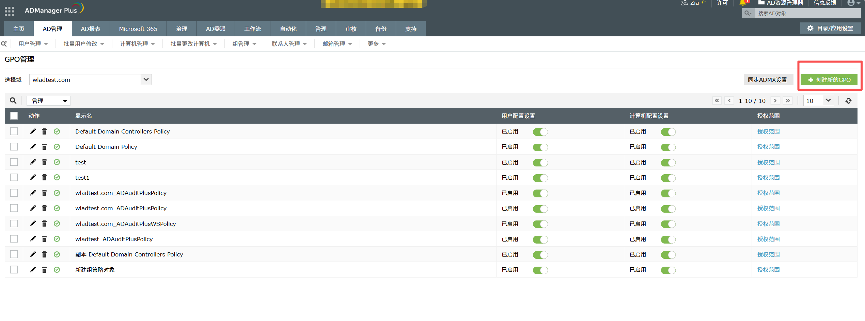Screen dimensions: 865x321
Task: Switch to the 自动化 tab
Action: pyautogui.click(x=288, y=29)
